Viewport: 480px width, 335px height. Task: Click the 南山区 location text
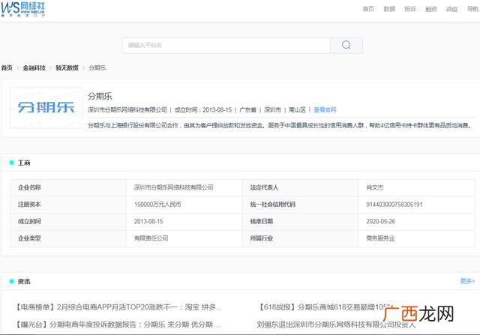[297, 109]
